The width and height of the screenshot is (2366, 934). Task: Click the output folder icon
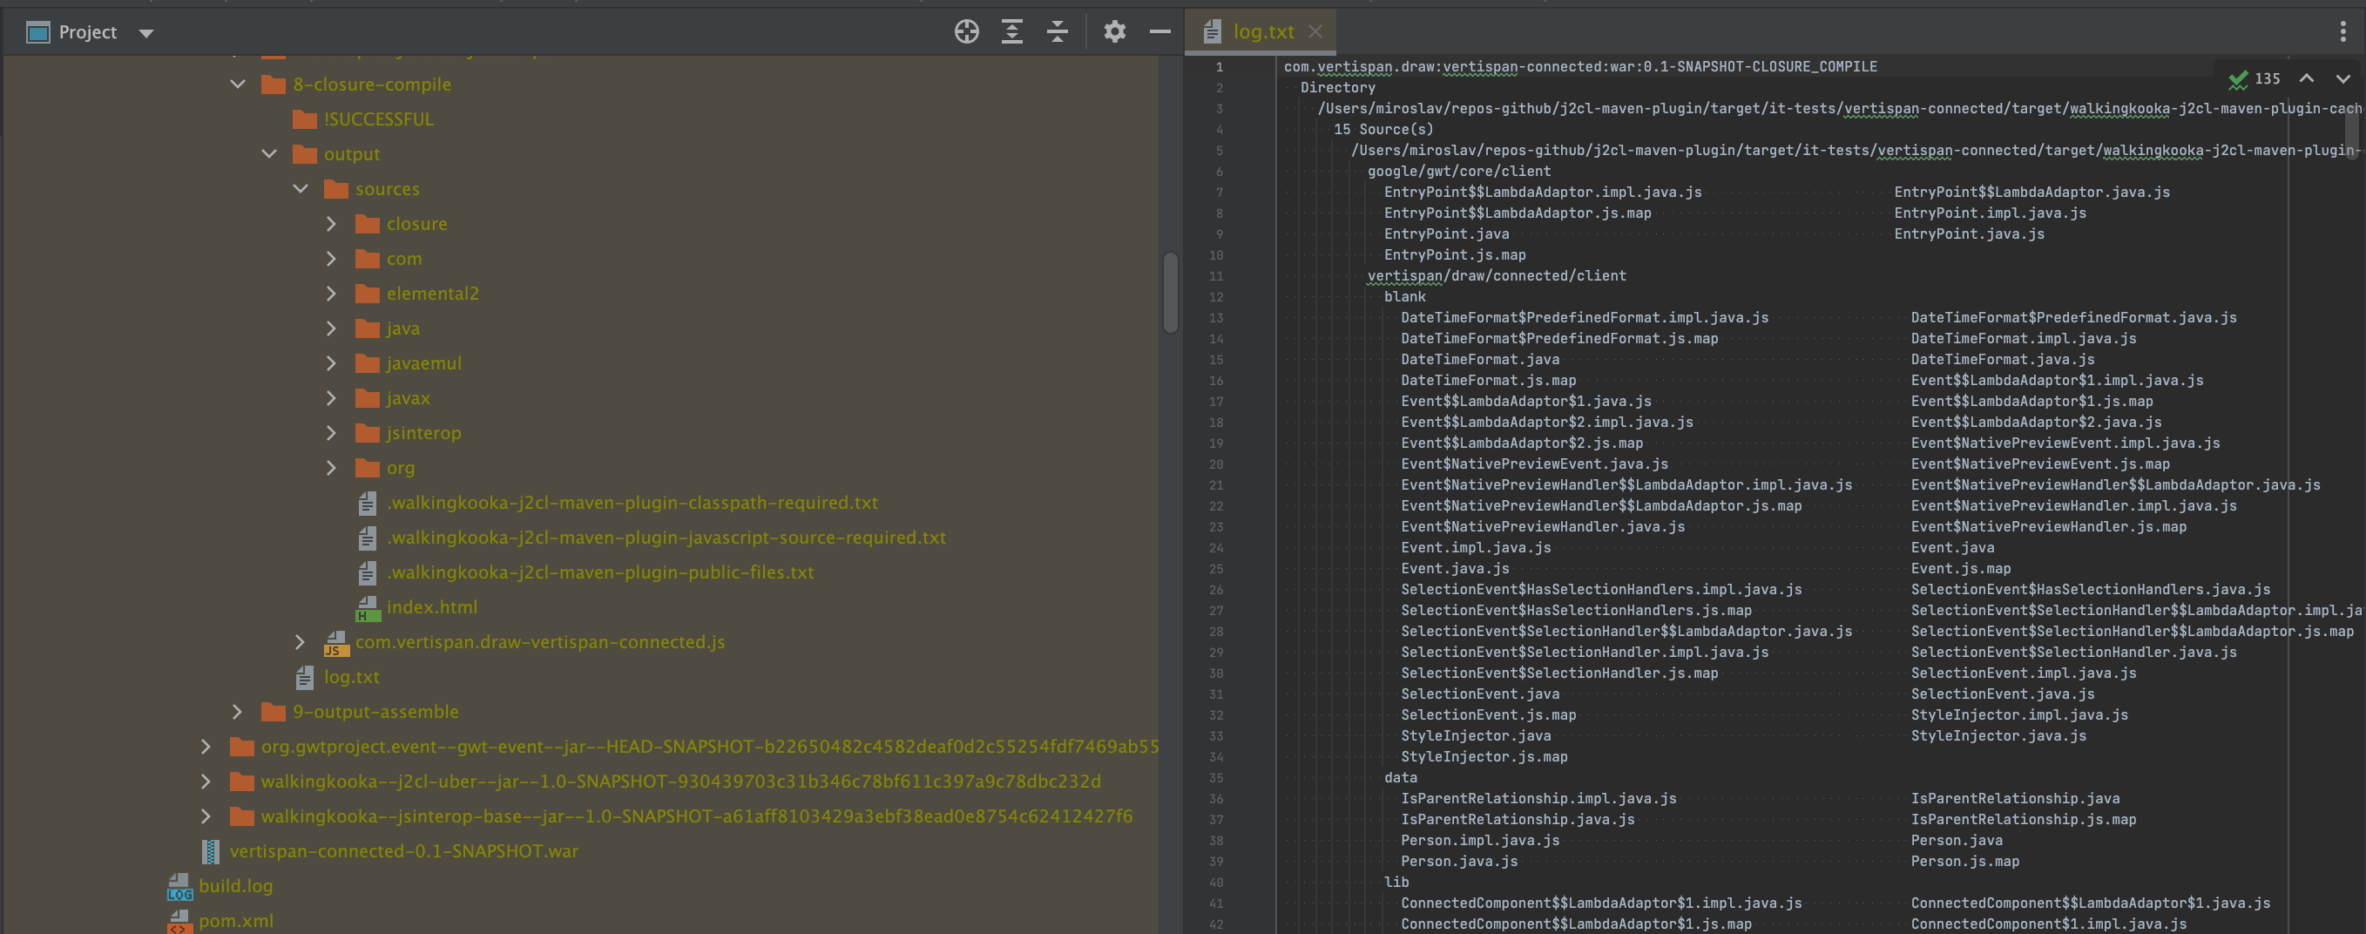[x=305, y=154]
